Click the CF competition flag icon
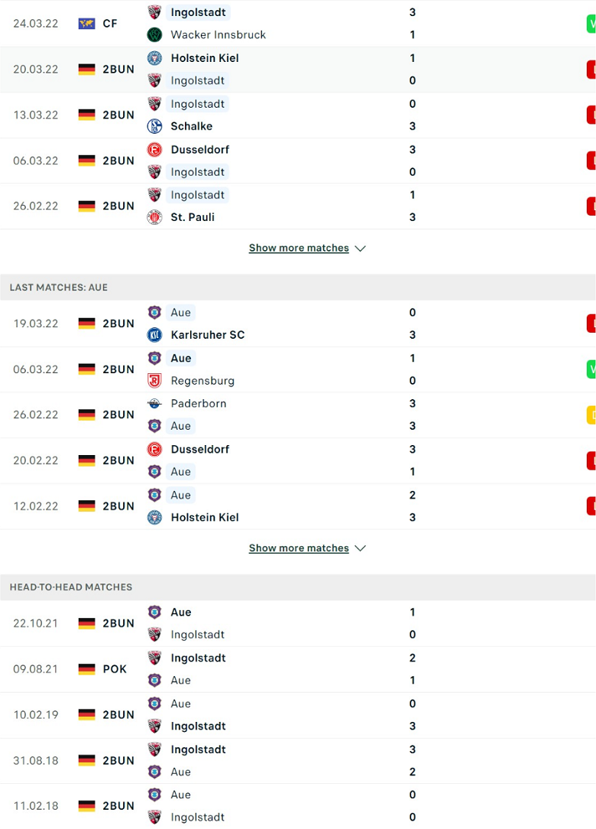The width and height of the screenshot is (596, 829). click(x=86, y=24)
